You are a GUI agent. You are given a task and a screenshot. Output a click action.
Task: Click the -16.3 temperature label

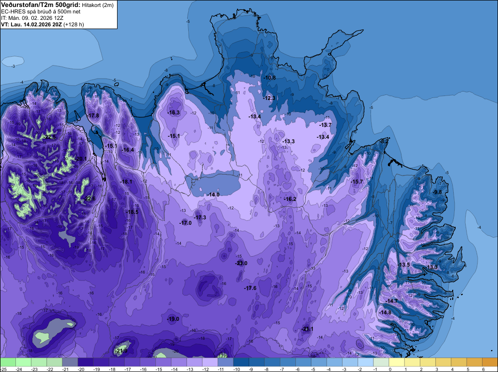tap(174, 112)
